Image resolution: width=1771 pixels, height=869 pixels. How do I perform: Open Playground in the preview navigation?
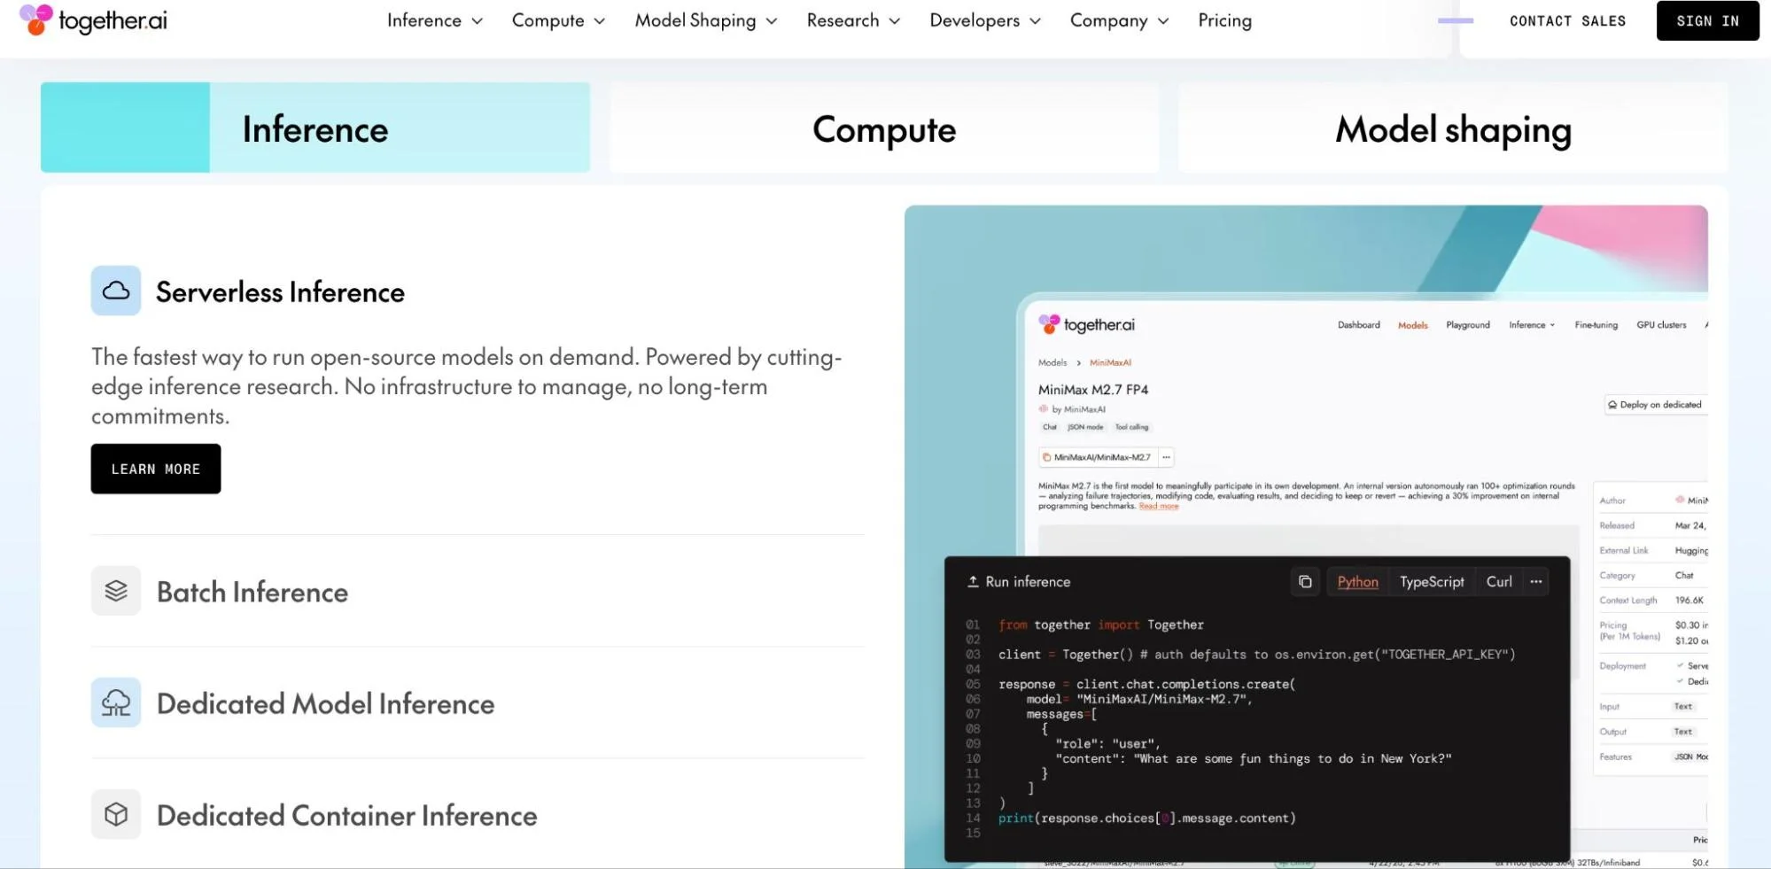click(1467, 325)
